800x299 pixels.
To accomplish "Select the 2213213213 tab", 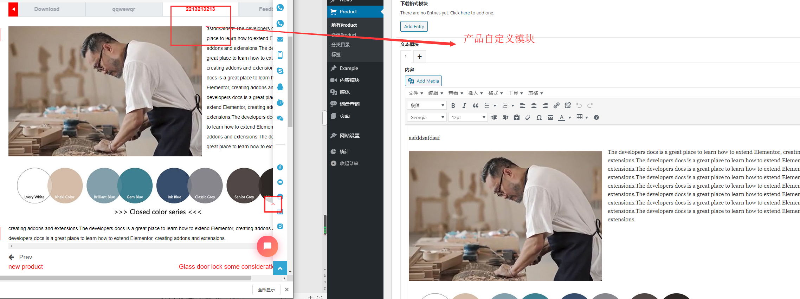I will (x=200, y=9).
